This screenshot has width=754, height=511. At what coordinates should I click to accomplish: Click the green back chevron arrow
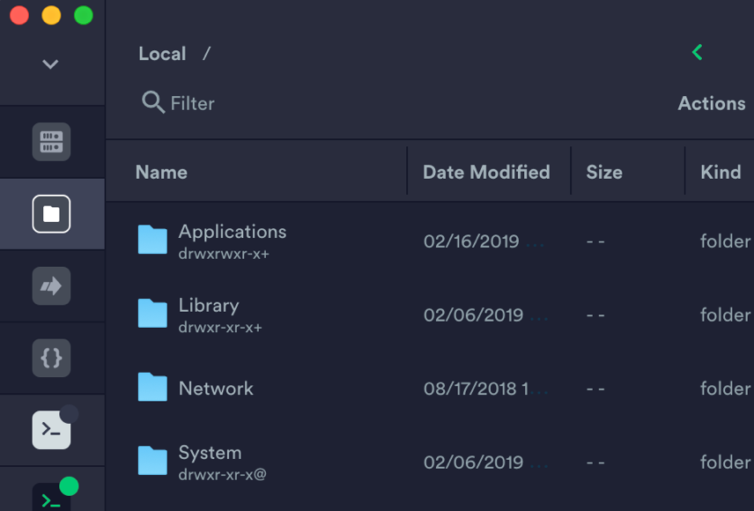697,52
